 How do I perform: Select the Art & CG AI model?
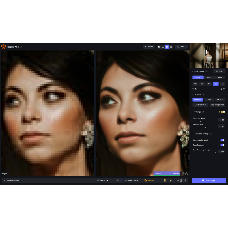click(220, 100)
